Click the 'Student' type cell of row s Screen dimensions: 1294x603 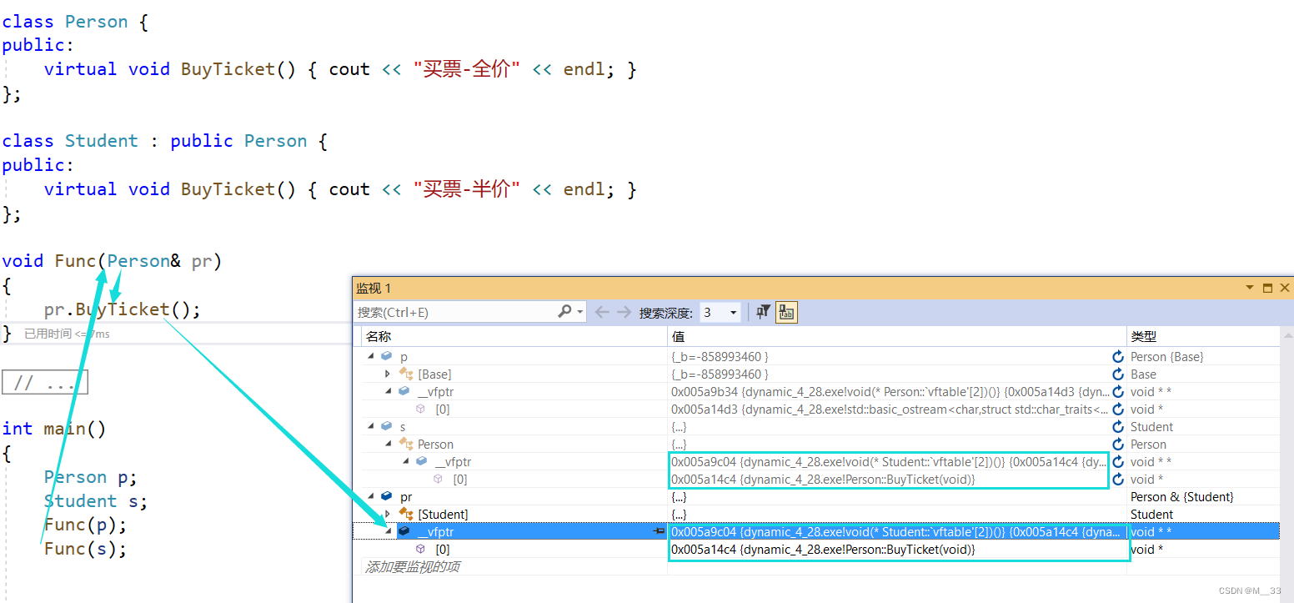[x=1151, y=426]
